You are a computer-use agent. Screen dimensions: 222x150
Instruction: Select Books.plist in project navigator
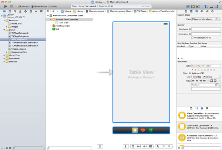pos(16,24)
